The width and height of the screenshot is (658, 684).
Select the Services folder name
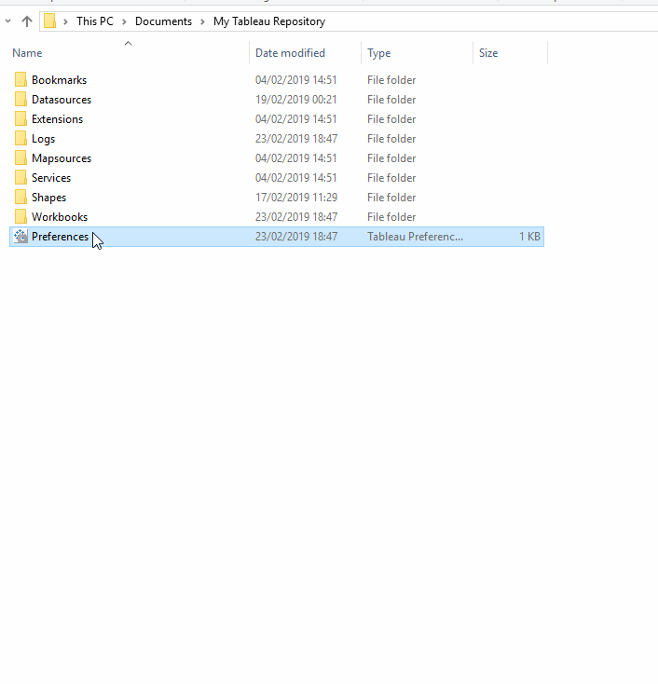point(51,178)
